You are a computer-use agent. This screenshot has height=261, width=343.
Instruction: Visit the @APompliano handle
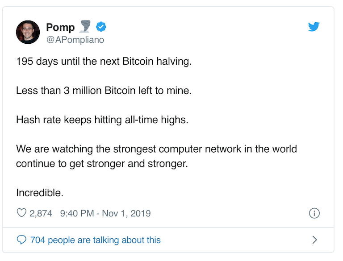coord(75,40)
